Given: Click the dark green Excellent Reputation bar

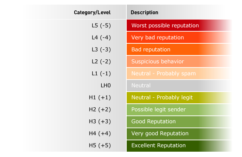Looking at the screenshot, I should coord(179,146).
